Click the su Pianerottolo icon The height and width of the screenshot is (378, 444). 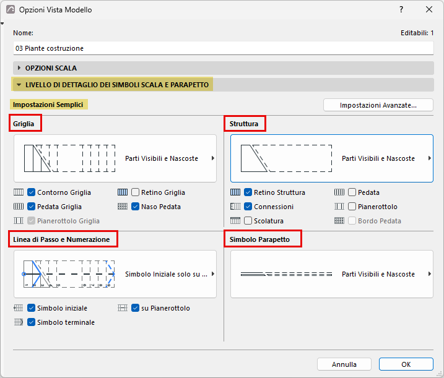[123, 308]
